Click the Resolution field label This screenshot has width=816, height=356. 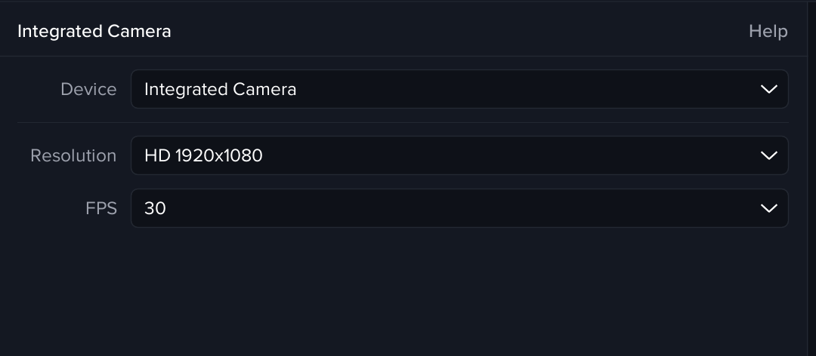coord(73,155)
